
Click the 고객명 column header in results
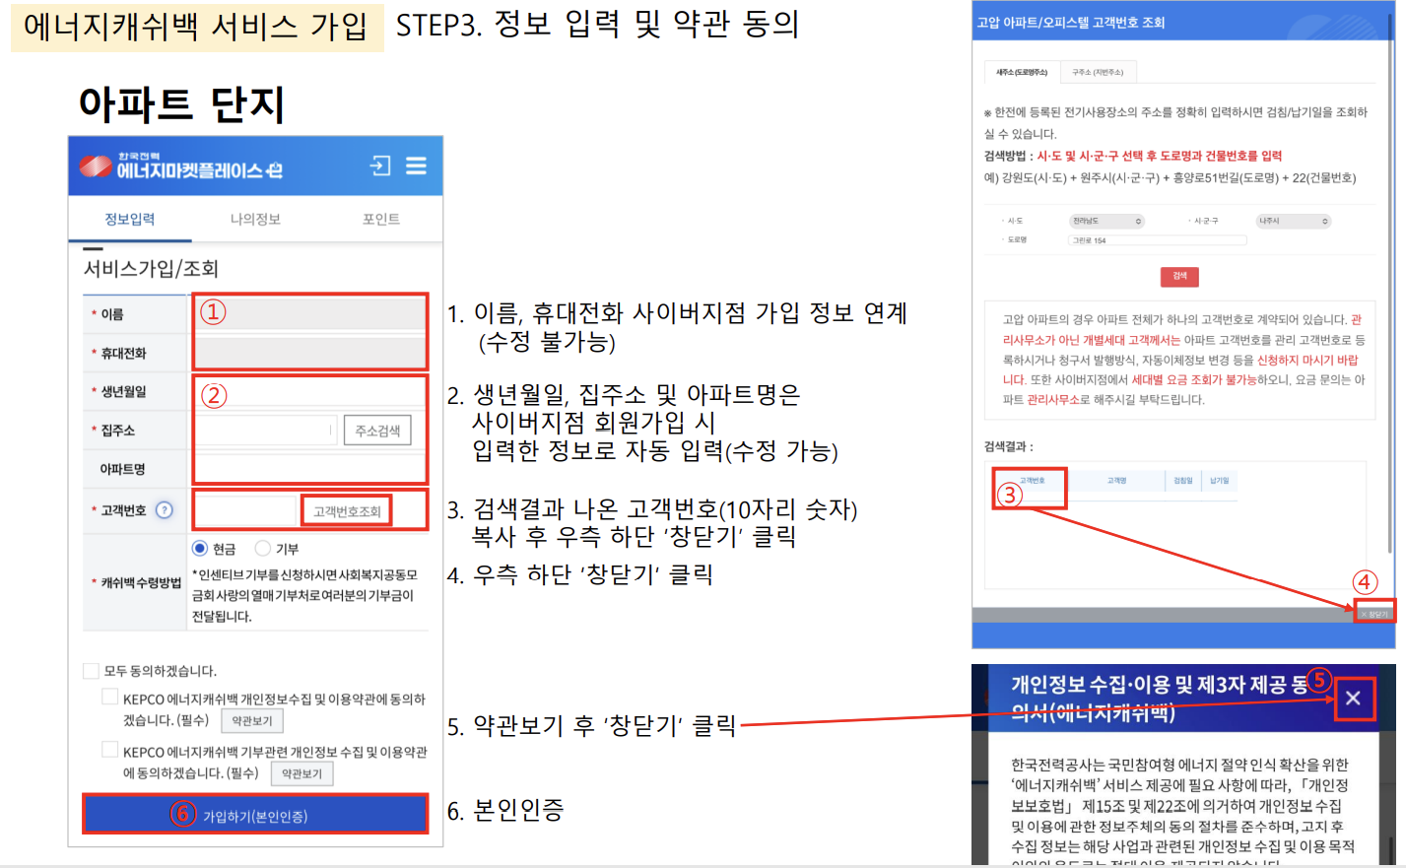pyautogui.click(x=1116, y=481)
